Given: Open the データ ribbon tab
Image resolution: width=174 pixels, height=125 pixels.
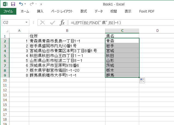Looking at the screenshot, I should [x=99, y=11].
